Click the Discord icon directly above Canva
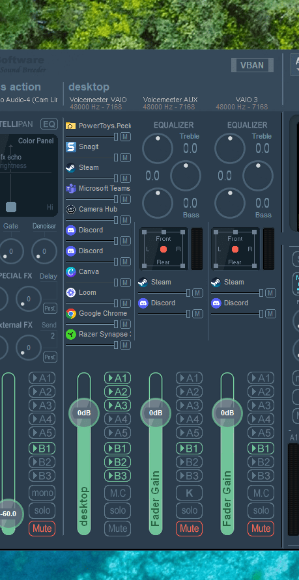299x580 pixels. [x=71, y=251]
